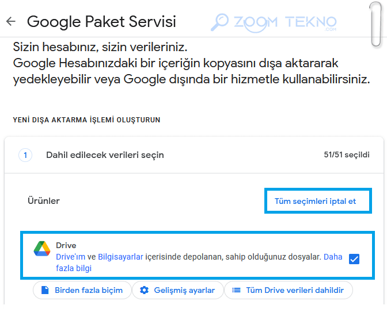Click the back arrow icon
The image size is (387, 309).
point(11,21)
